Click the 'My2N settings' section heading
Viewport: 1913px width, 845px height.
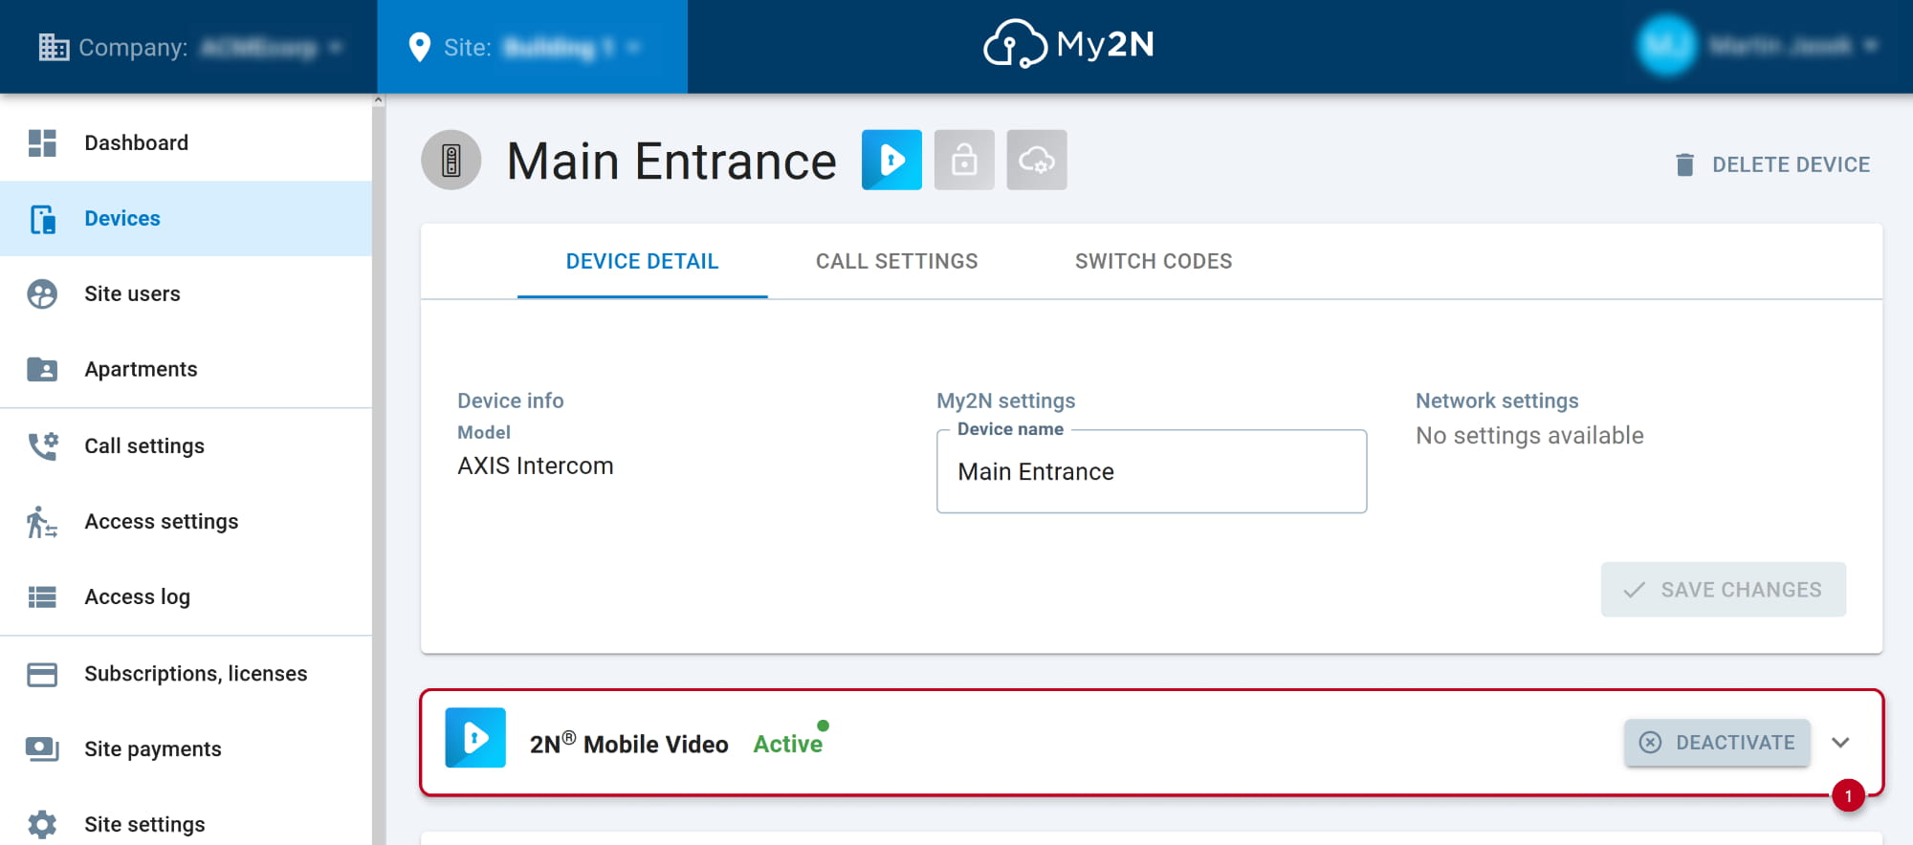(x=1006, y=401)
